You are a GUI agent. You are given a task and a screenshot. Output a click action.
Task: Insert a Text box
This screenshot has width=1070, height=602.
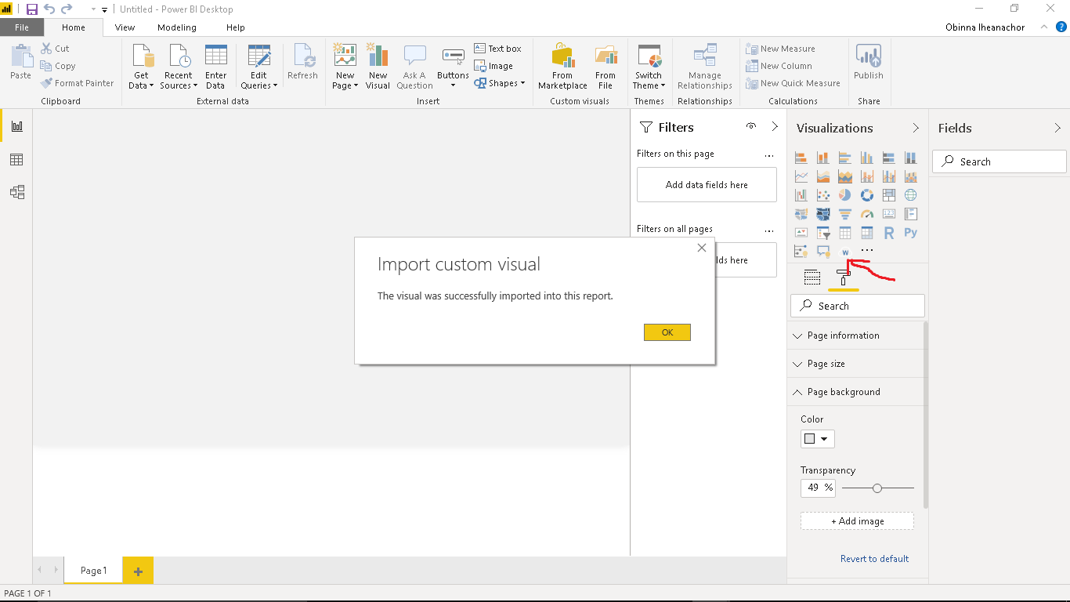497,49
